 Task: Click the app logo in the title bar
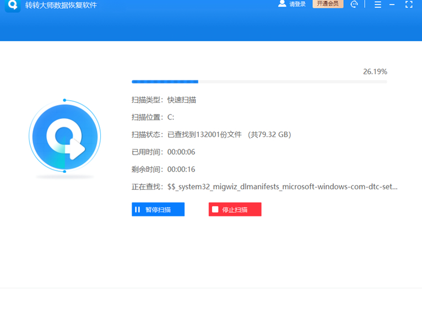point(13,6)
